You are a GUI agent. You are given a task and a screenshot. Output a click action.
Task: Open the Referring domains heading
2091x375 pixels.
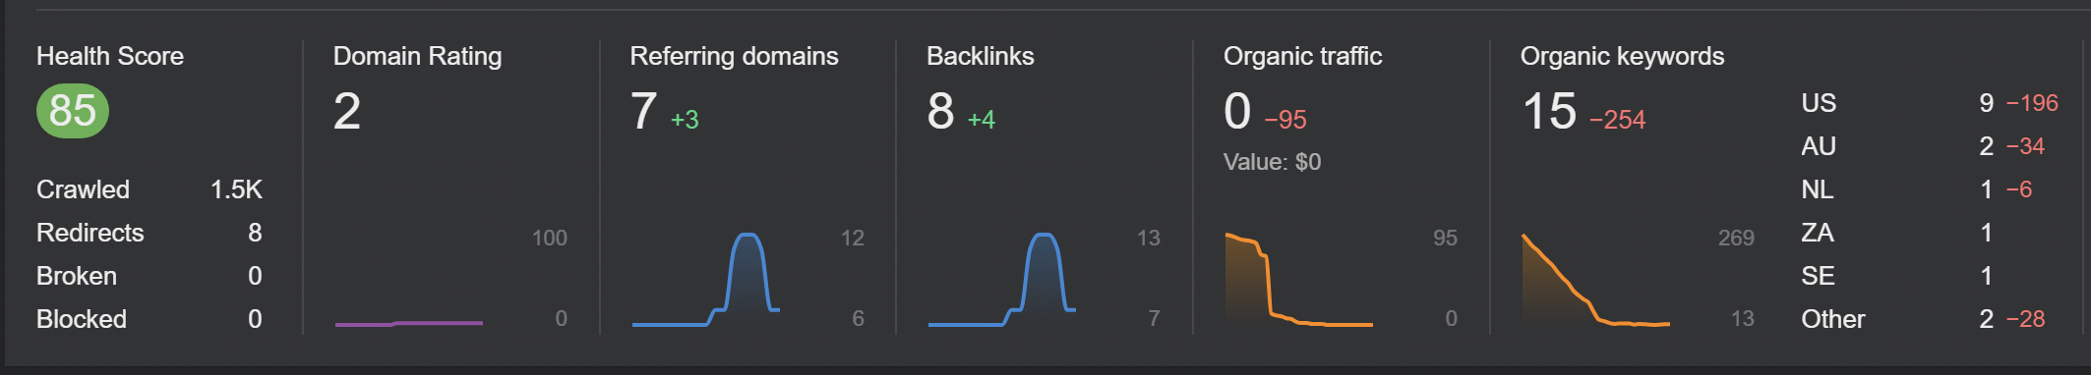[734, 56]
